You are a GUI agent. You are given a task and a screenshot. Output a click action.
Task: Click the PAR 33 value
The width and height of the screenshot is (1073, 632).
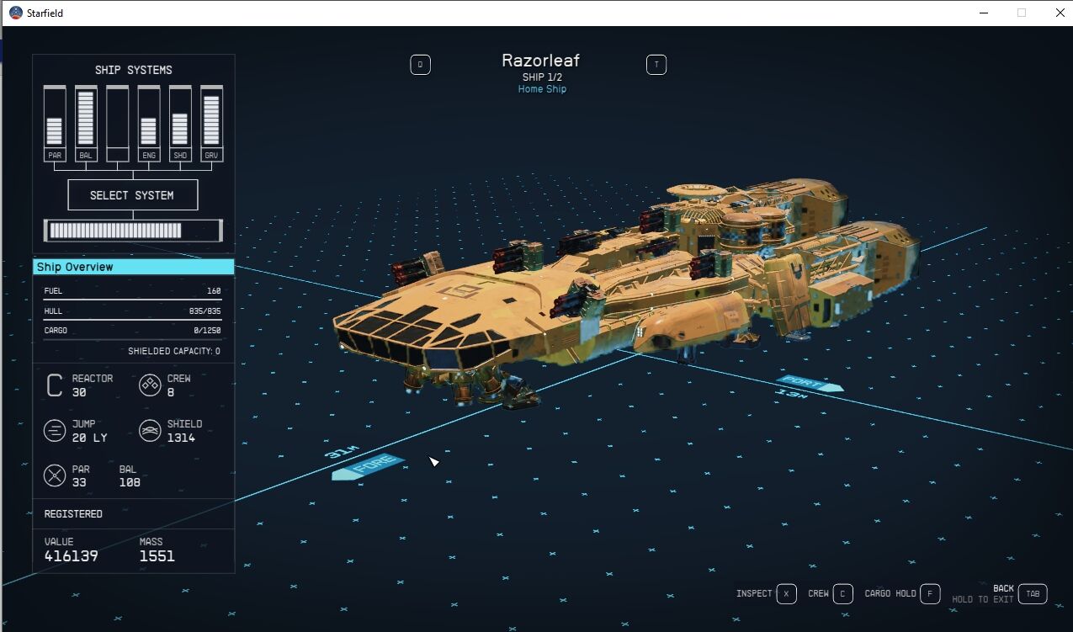81,476
